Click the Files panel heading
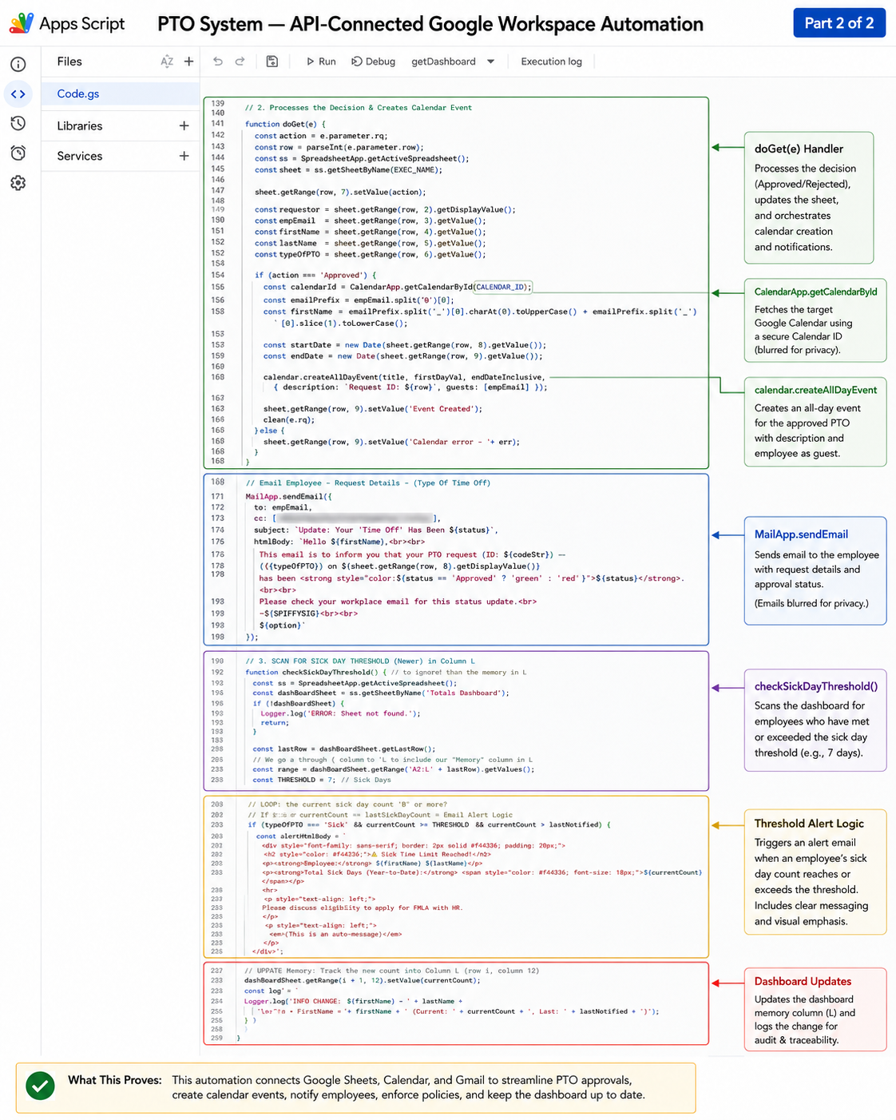Screen dimensions: 896x1120 (x=69, y=62)
